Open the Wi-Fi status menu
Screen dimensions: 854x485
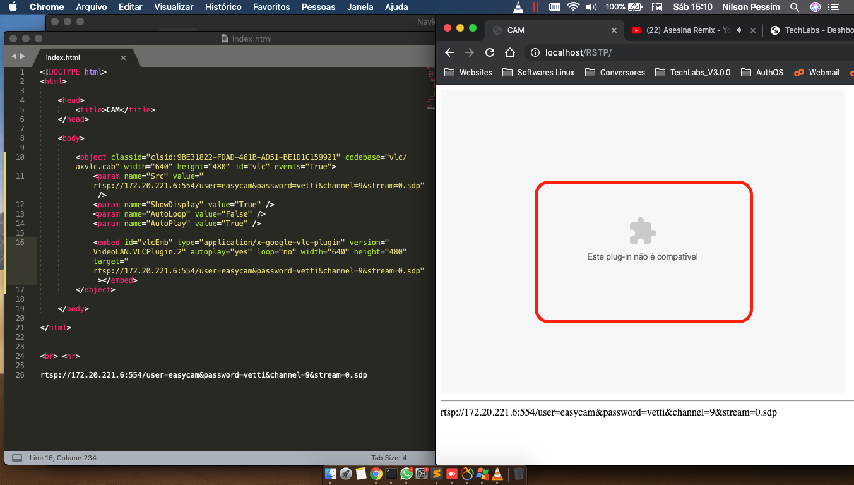pos(573,7)
